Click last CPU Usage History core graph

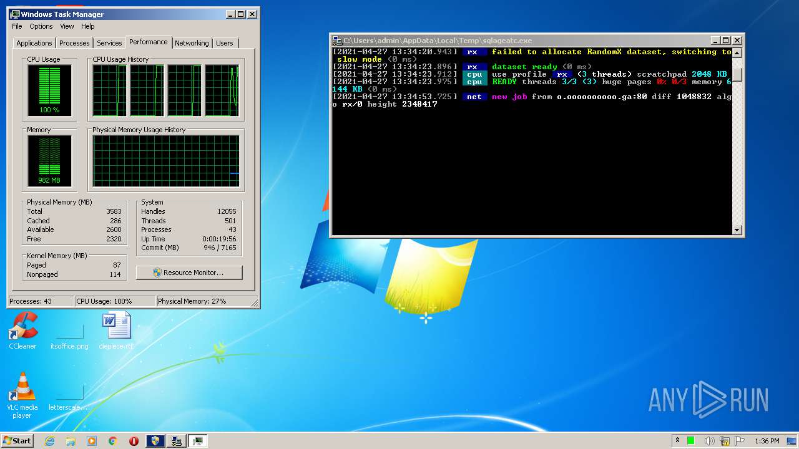click(x=222, y=90)
